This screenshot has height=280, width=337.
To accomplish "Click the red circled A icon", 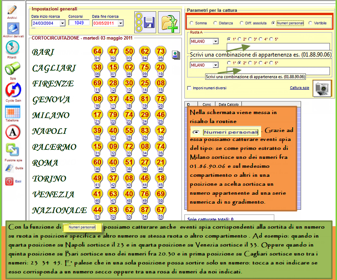I will click(13, 132).
